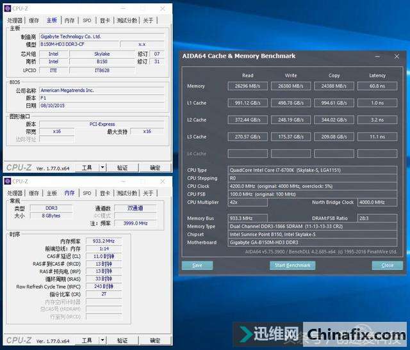Image resolution: width=410 pixels, height=350 pixels.
Task: Click CAS latency value 11.0 时钟
Action: point(104,256)
